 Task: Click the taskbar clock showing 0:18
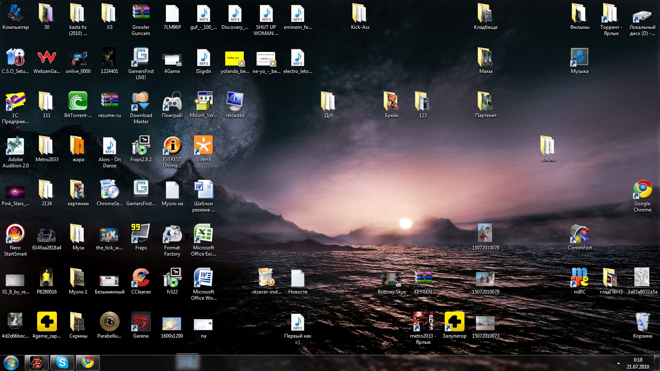point(638,363)
